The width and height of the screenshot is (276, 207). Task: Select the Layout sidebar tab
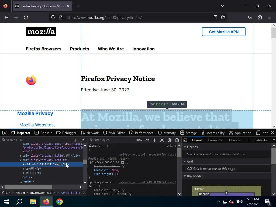(197, 140)
